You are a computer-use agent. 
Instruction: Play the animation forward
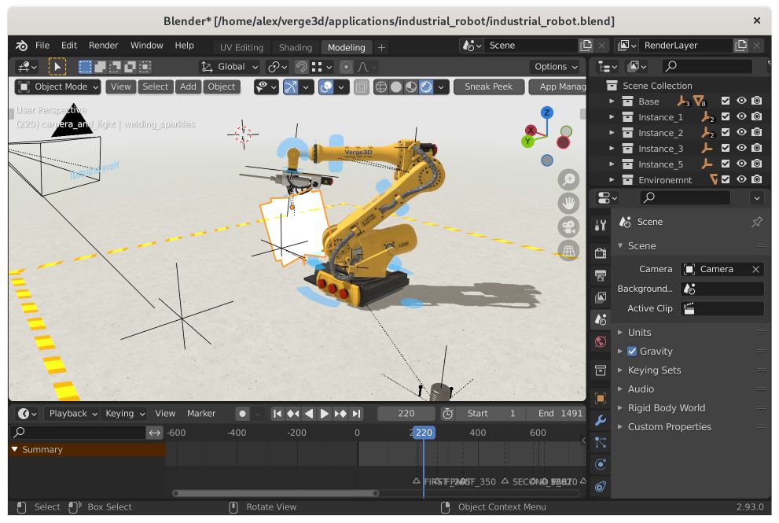click(325, 414)
